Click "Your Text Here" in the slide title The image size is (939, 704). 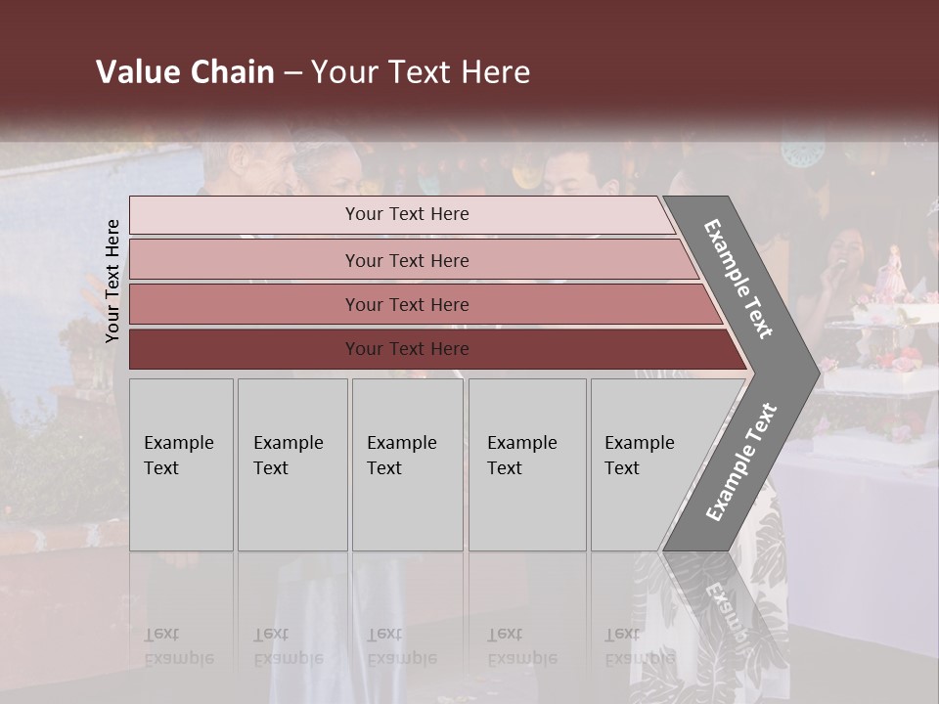(421, 72)
